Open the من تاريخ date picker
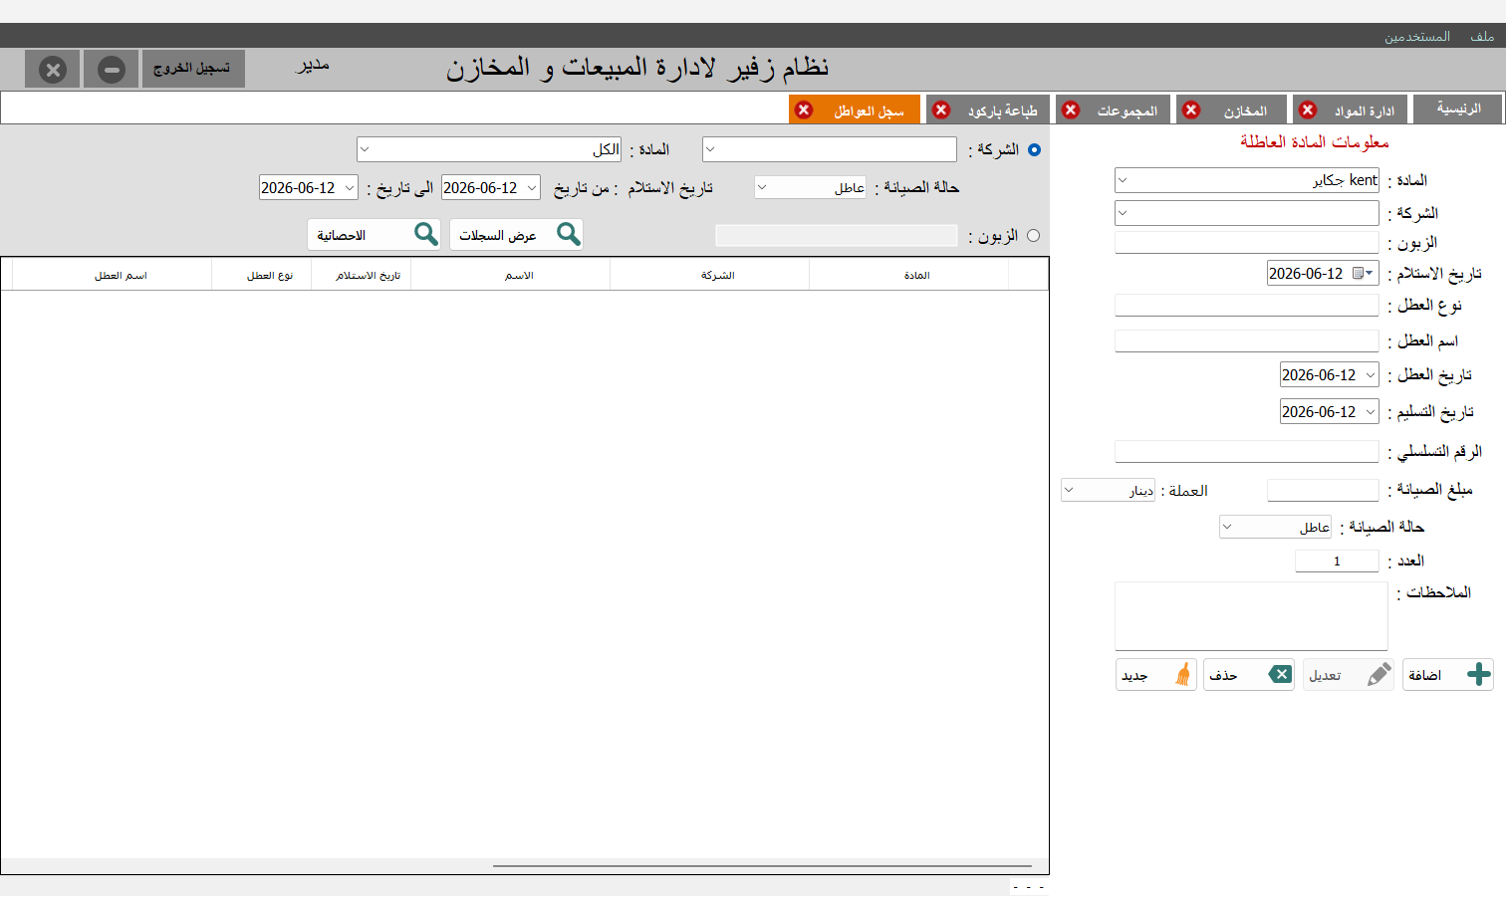 pyautogui.click(x=532, y=187)
